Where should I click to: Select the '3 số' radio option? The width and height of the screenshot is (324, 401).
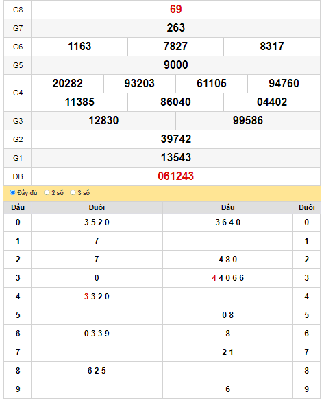tap(73, 192)
